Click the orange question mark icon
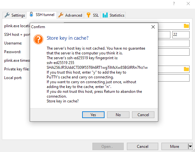Image resolution: width=195 pixels, height=152 pixels. pos(38,39)
